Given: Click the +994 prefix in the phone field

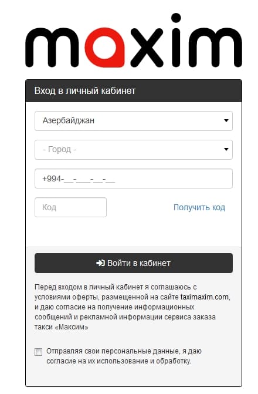Looking at the screenshot, I should (x=52, y=179).
